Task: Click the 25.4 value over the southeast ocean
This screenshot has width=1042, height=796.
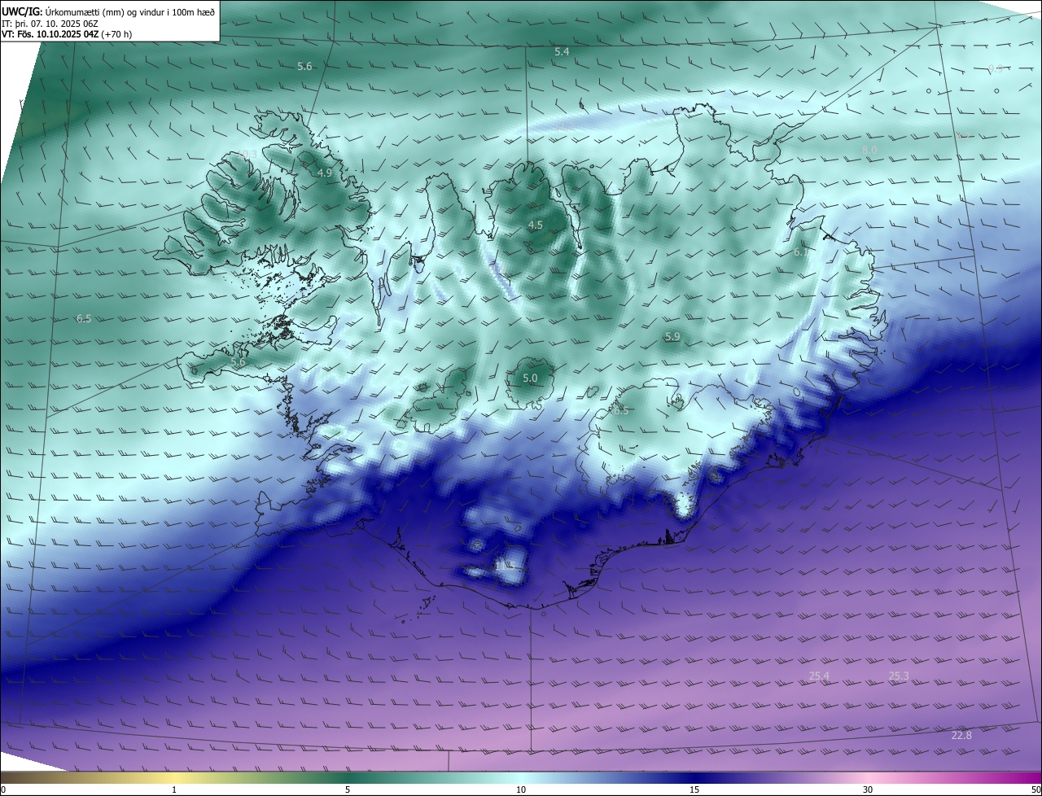Action: point(819,676)
